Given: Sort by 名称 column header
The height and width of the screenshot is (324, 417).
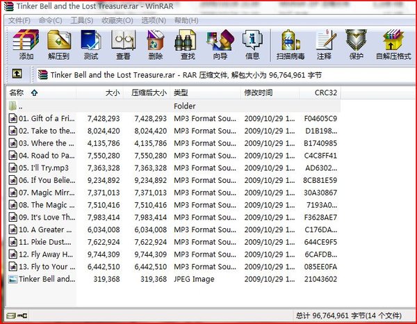Looking at the screenshot, I should pyautogui.click(x=41, y=93).
